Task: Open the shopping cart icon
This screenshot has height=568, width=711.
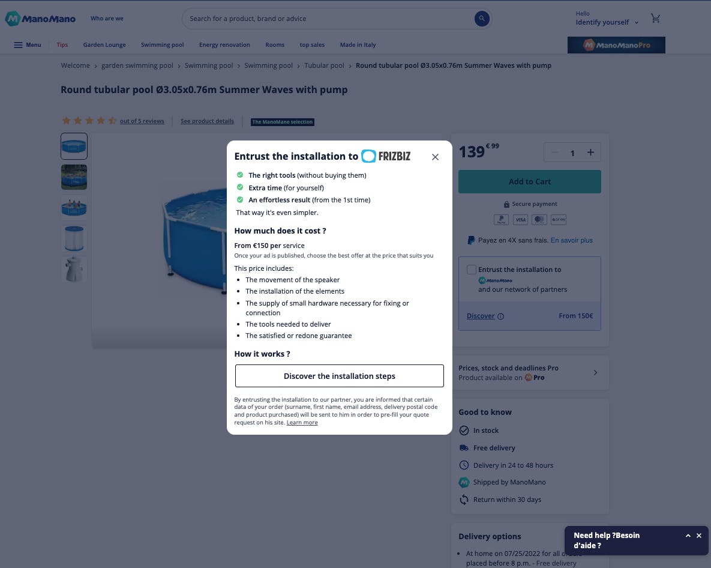Action: 655,19
